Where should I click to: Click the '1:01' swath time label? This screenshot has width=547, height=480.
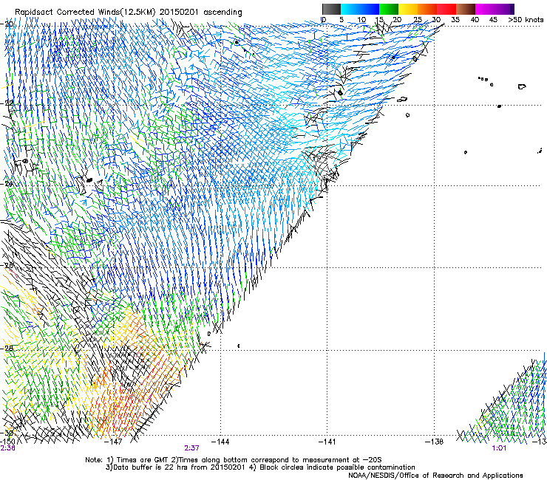click(x=499, y=448)
